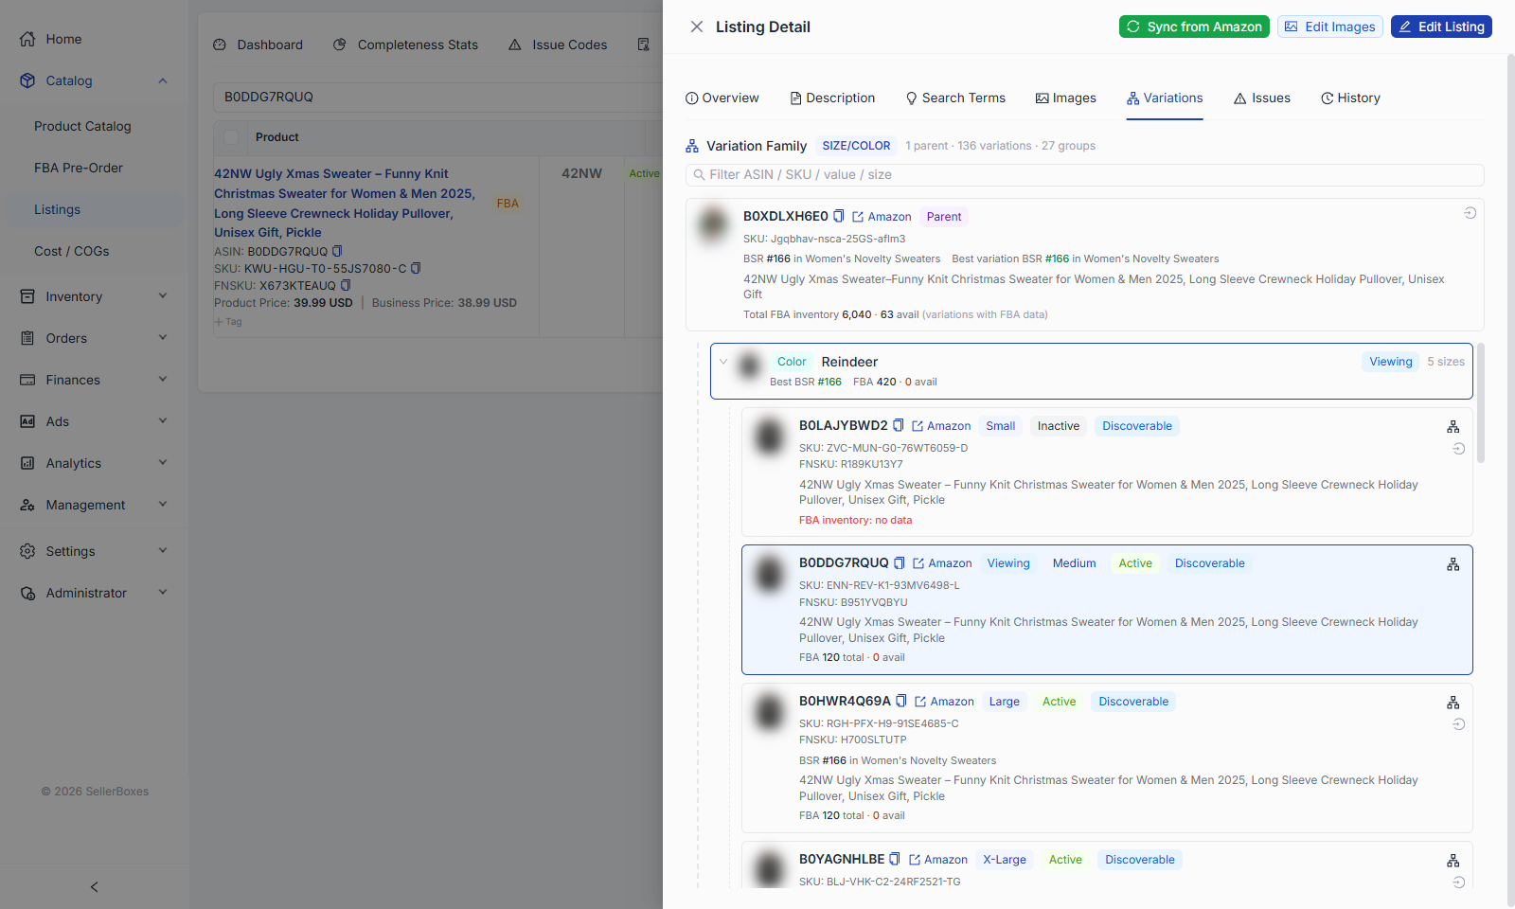1515x909 pixels.
Task: Toggle select-all checkbox in Product header
Action: (231, 137)
